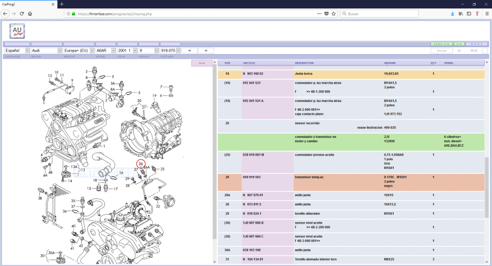Click the URL address field
492x266 pixels.
pos(196,14)
